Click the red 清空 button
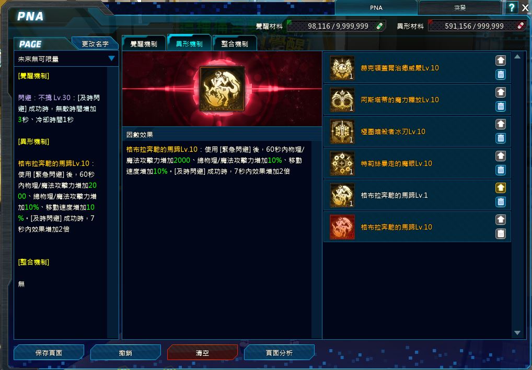 (x=202, y=353)
